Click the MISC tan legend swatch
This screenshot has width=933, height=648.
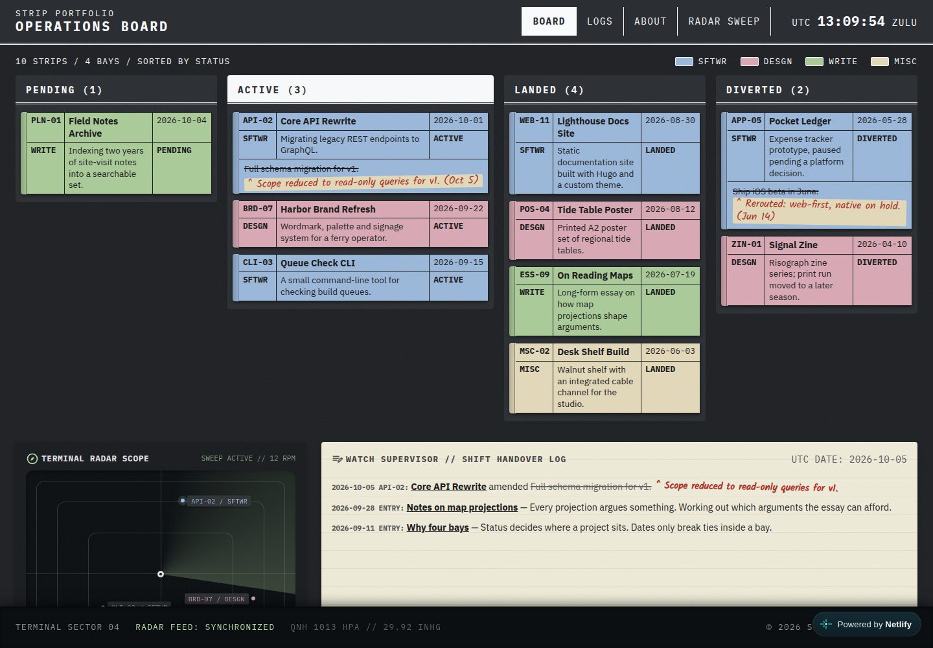click(880, 62)
